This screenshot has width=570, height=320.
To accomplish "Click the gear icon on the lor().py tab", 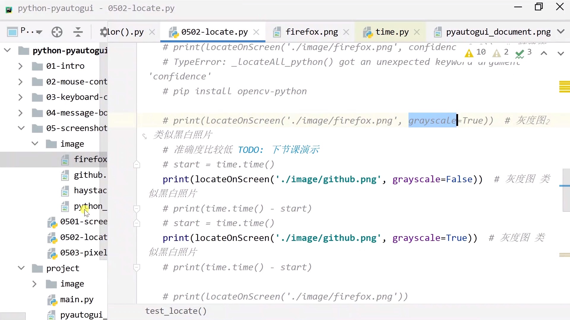I will point(104,32).
